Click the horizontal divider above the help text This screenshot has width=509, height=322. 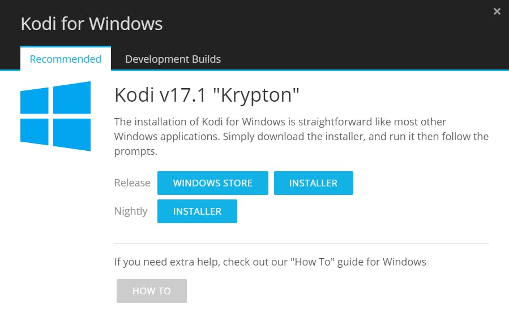[301, 243]
